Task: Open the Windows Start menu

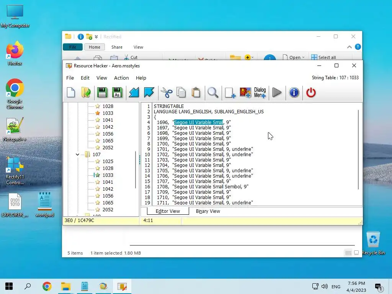Action: pyautogui.click(x=9, y=286)
